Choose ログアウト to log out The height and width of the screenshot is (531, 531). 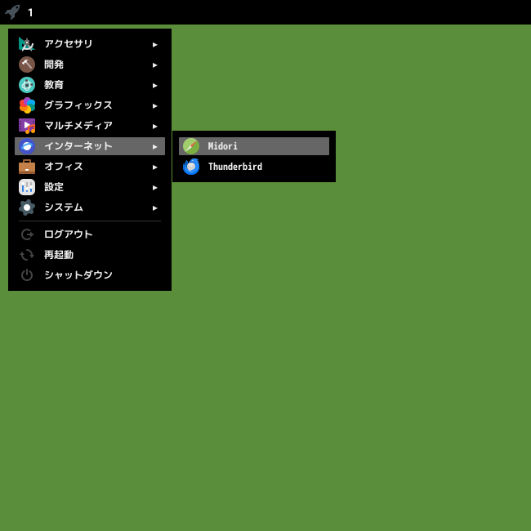tap(90, 234)
